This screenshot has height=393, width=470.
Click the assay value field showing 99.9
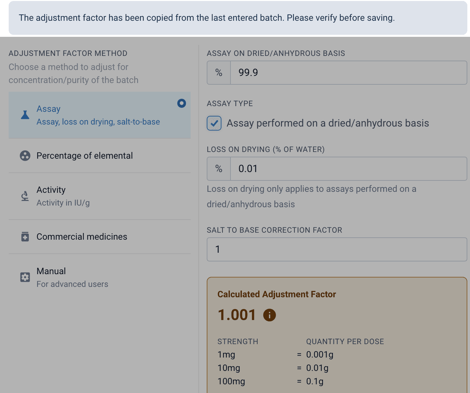point(349,73)
